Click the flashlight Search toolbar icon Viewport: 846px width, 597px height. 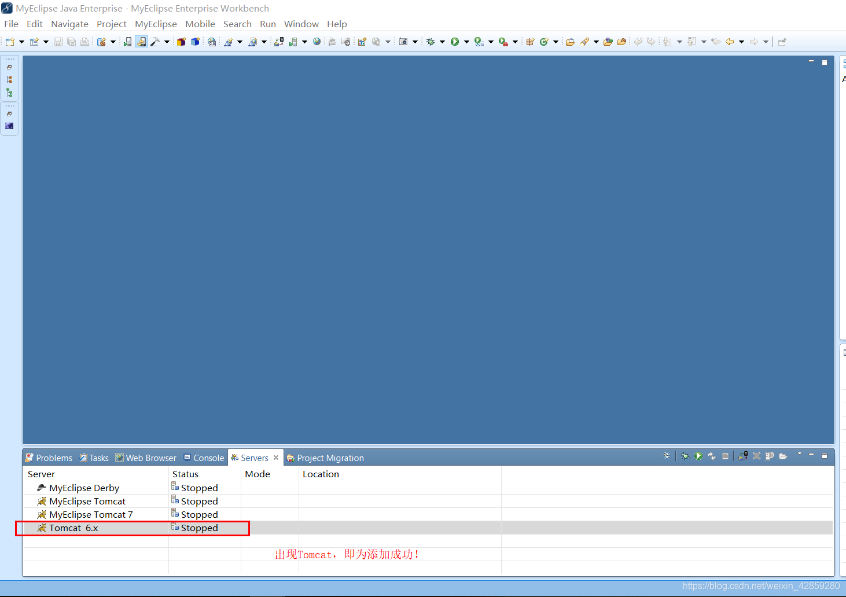click(x=584, y=42)
